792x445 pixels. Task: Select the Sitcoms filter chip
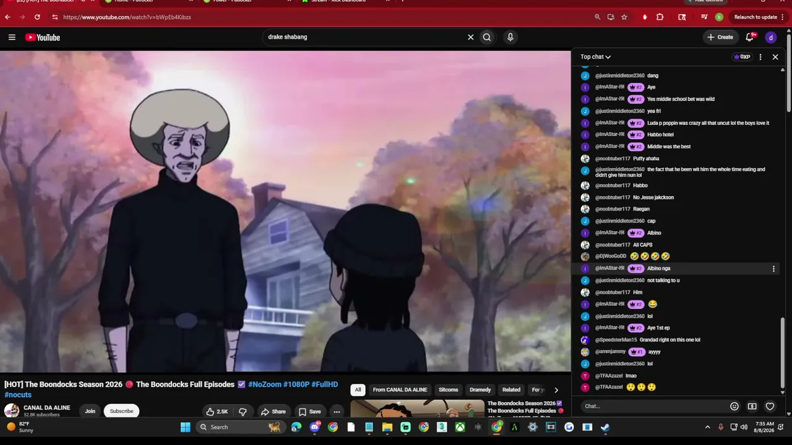(449, 390)
